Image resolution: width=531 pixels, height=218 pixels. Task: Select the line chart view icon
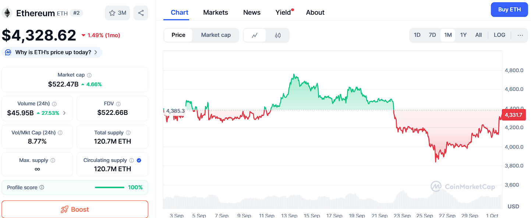(255, 35)
